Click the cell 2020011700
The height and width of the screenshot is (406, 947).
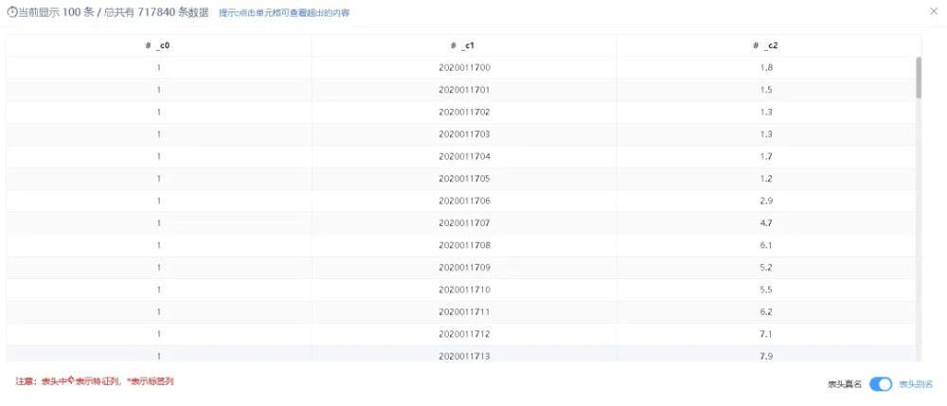[x=464, y=67]
